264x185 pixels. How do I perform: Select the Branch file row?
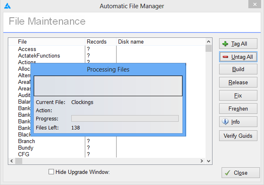point(107,141)
